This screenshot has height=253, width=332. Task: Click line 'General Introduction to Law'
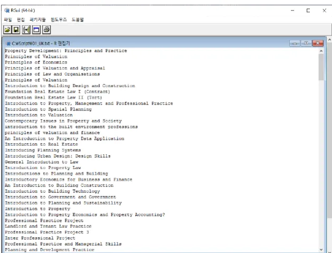(42, 162)
